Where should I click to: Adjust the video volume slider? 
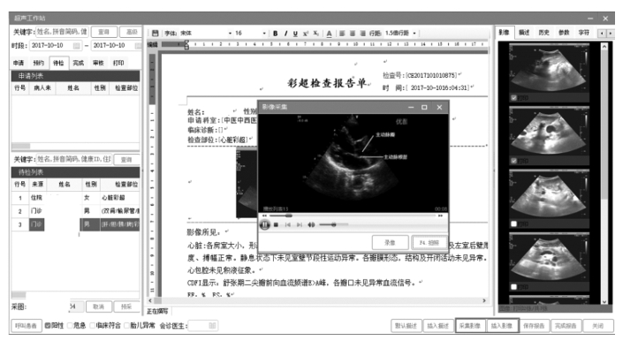click(x=334, y=224)
